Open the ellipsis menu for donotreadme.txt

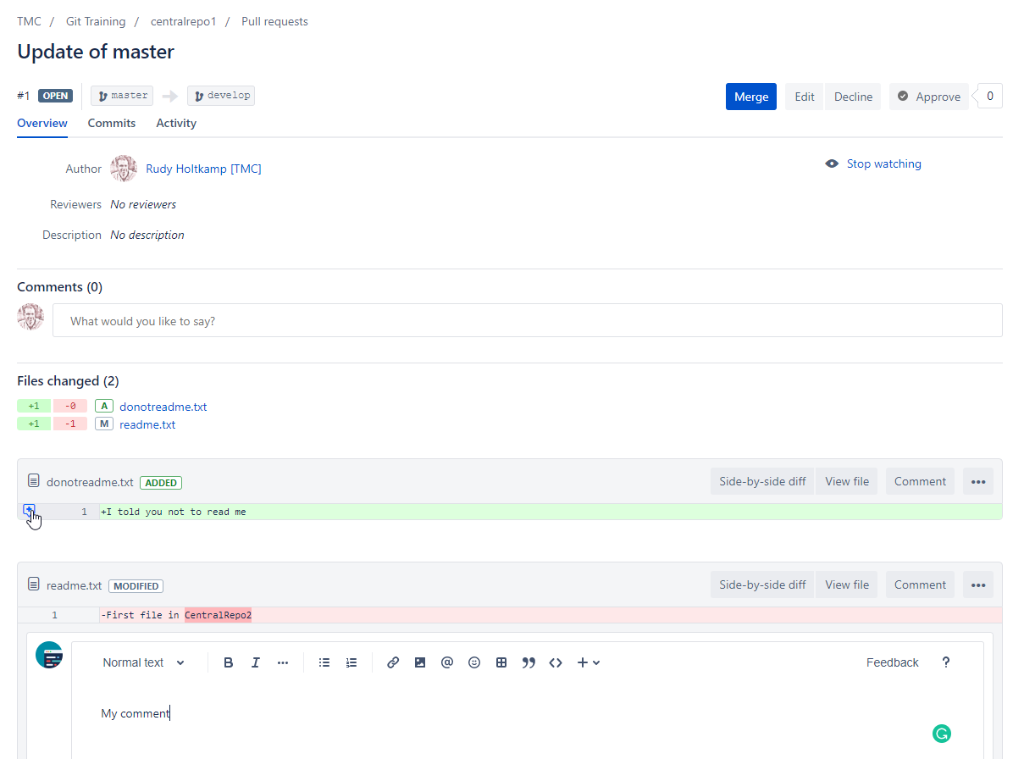pyautogui.click(x=977, y=480)
